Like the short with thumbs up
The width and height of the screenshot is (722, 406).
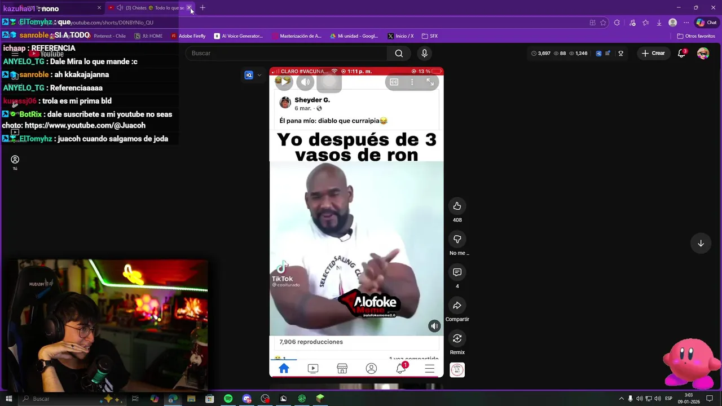tap(457, 206)
